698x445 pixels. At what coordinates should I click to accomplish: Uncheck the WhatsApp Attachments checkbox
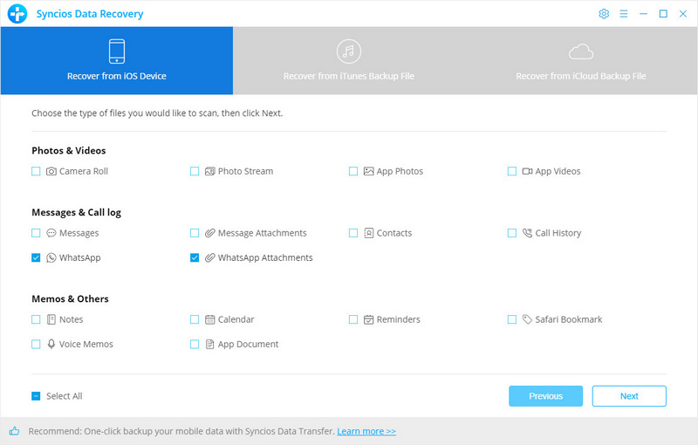[x=195, y=257]
